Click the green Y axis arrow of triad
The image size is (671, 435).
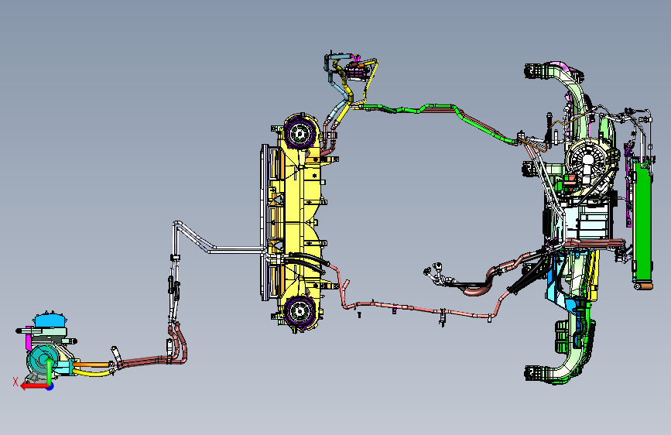tap(50, 372)
